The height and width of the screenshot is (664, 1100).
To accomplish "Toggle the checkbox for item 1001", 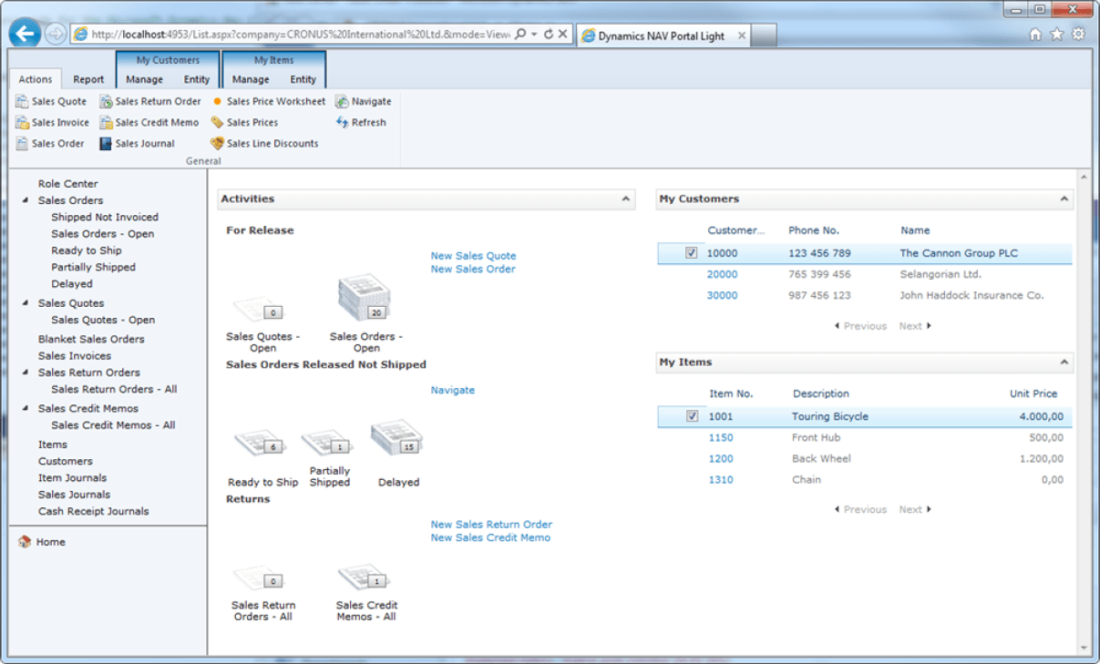I will (692, 416).
